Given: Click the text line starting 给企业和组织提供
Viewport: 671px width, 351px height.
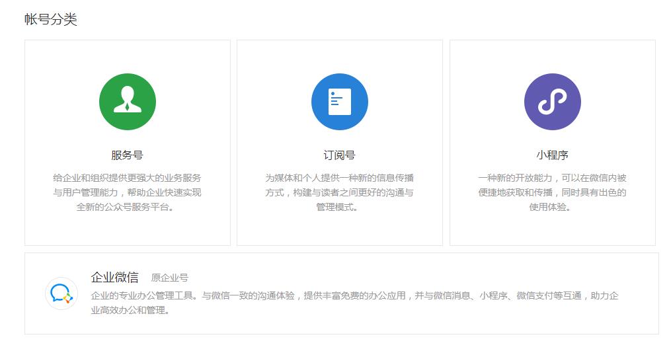Looking at the screenshot, I should pos(127,178).
